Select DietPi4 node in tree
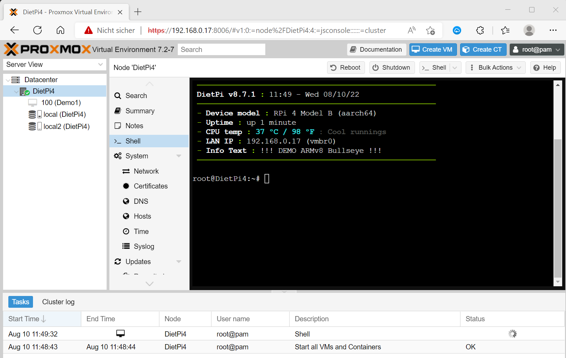 (x=43, y=91)
